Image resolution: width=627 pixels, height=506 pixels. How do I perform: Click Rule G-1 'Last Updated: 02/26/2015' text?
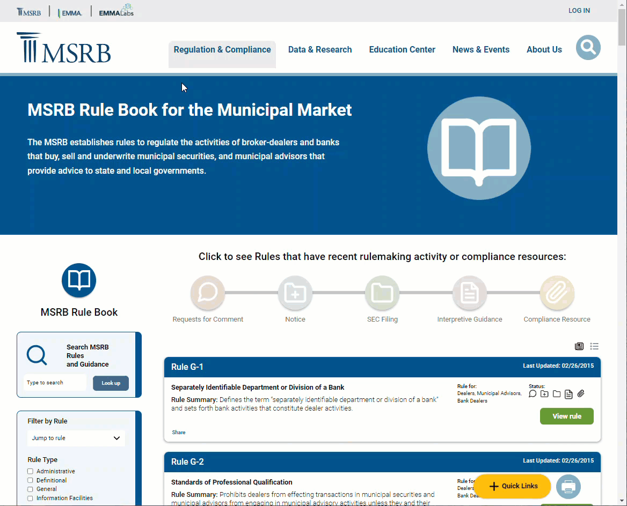(558, 366)
